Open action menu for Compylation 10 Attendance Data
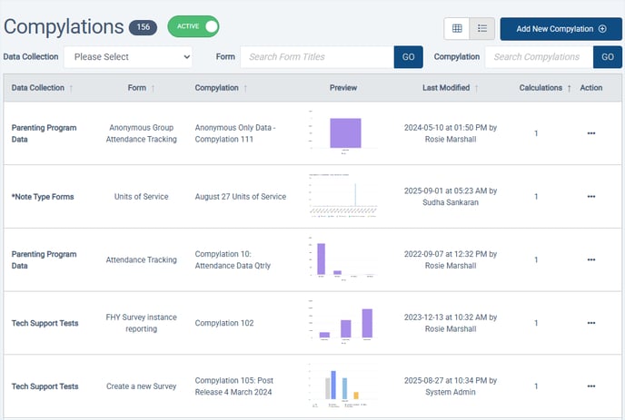The width and height of the screenshot is (625, 420). [x=590, y=259]
